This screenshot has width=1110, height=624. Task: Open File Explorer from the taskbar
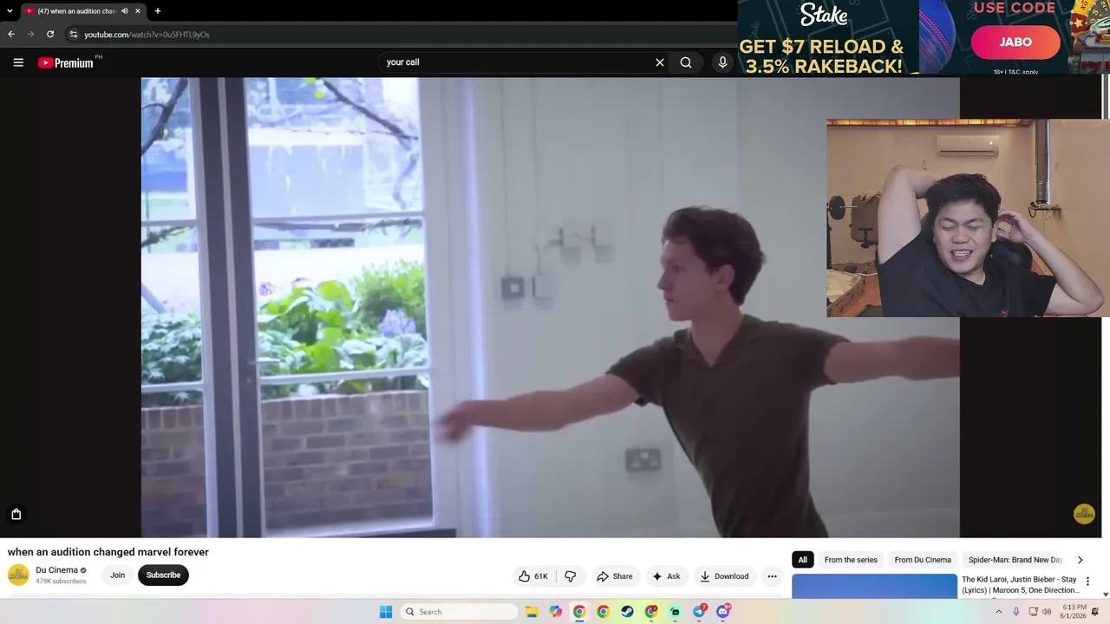(532, 612)
